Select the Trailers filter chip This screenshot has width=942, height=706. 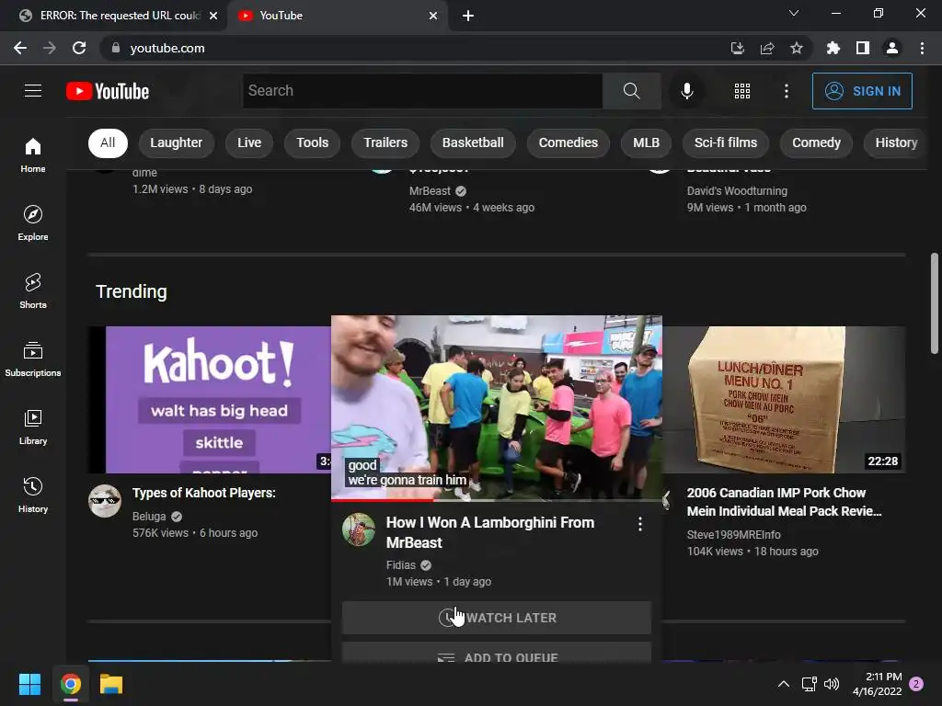pyautogui.click(x=385, y=142)
